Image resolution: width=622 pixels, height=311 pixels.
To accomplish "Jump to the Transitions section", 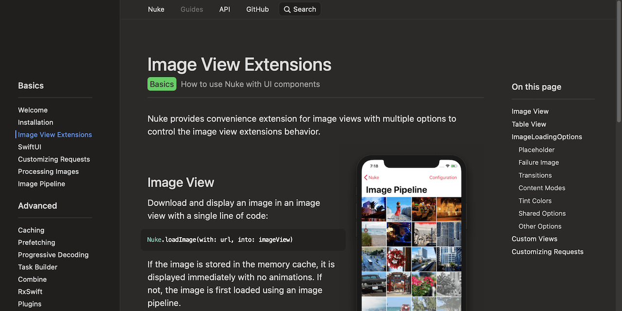I will coord(535,175).
